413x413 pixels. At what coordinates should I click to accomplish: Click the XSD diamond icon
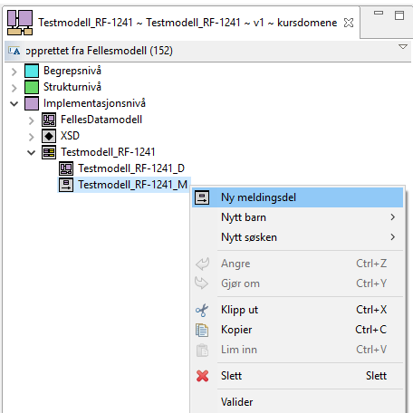click(x=49, y=136)
